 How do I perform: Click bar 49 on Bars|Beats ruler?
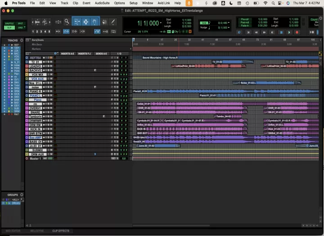[x=216, y=40]
